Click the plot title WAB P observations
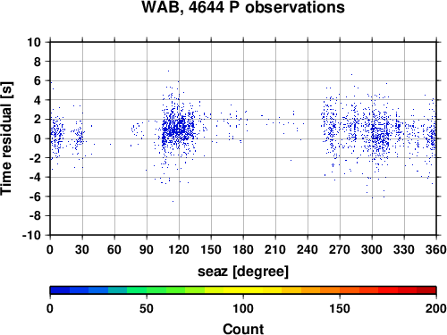The height and width of the screenshot is (335, 447). [x=243, y=8]
